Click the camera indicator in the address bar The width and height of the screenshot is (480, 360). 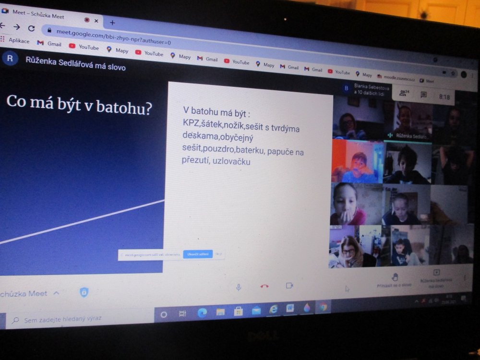(x=444, y=72)
